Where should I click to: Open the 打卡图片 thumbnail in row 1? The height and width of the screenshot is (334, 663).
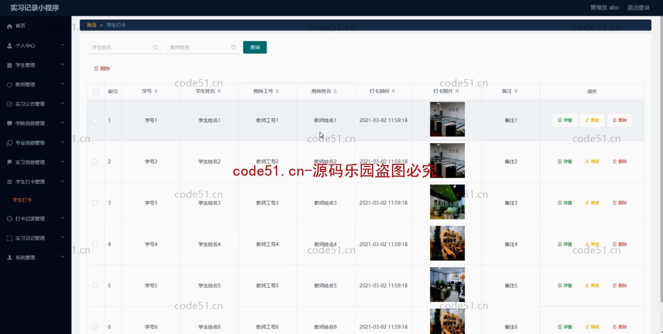point(447,119)
